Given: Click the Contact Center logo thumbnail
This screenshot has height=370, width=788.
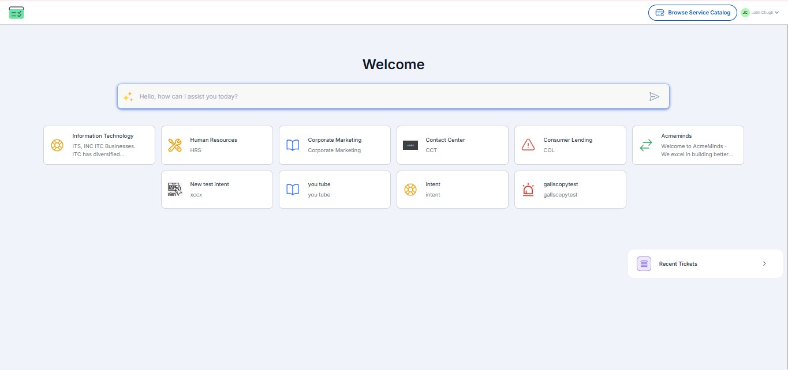Looking at the screenshot, I should [x=410, y=145].
